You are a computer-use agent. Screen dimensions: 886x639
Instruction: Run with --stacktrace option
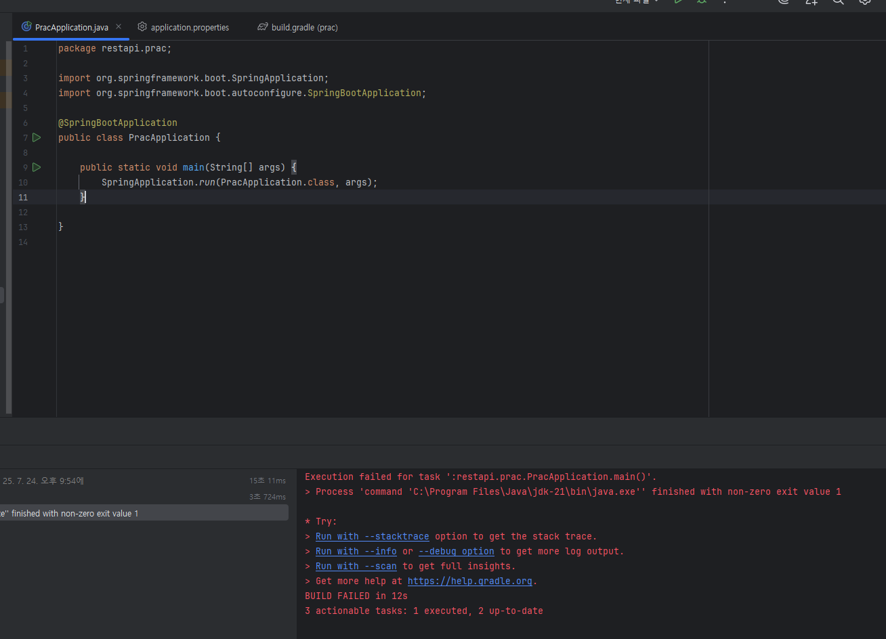(x=372, y=536)
